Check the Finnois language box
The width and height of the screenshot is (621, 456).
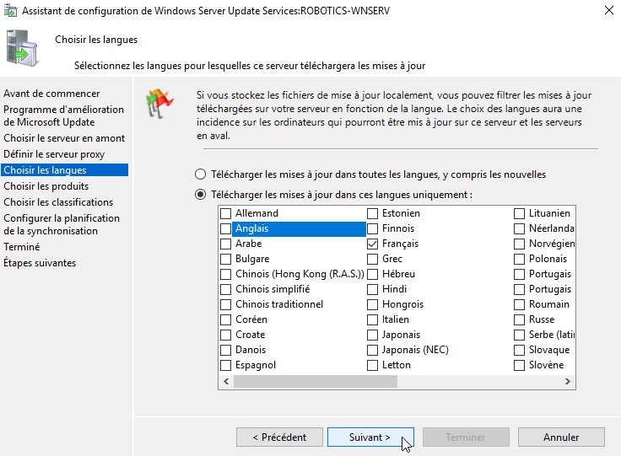point(372,228)
